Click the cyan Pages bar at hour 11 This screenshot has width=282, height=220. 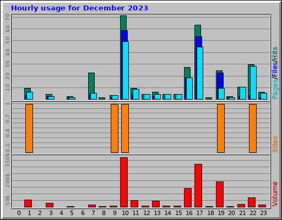(x=136, y=95)
